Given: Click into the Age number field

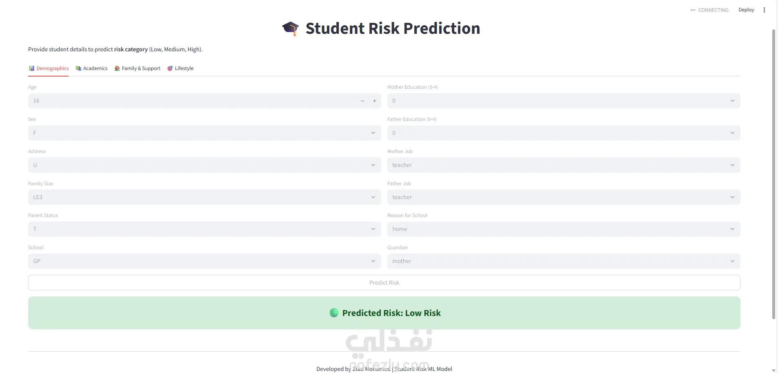Looking at the screenshot, I should pos(192,101).
